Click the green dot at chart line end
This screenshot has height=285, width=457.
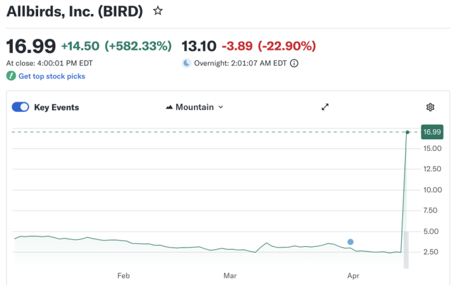tap(407, 132)
